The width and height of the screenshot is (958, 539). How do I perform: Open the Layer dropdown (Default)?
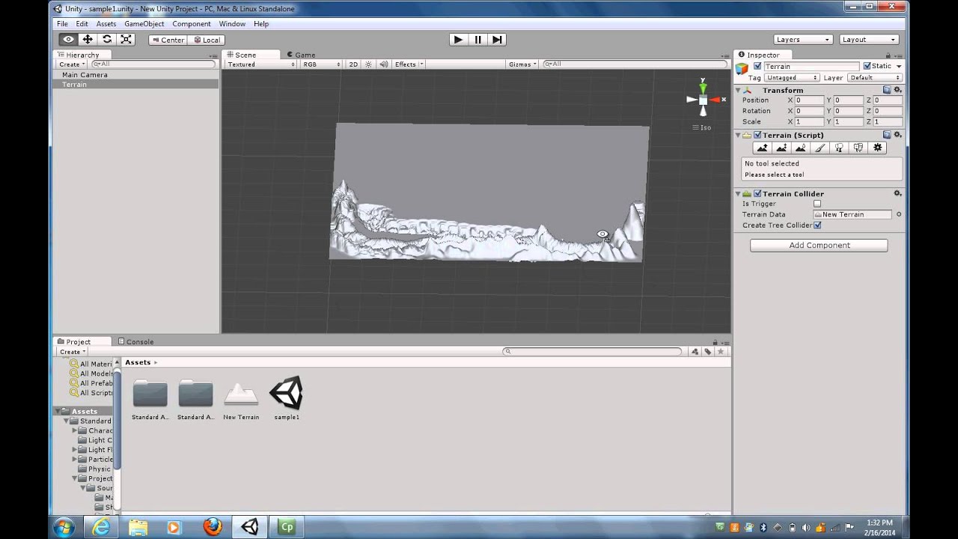click(x=875, y=78)
